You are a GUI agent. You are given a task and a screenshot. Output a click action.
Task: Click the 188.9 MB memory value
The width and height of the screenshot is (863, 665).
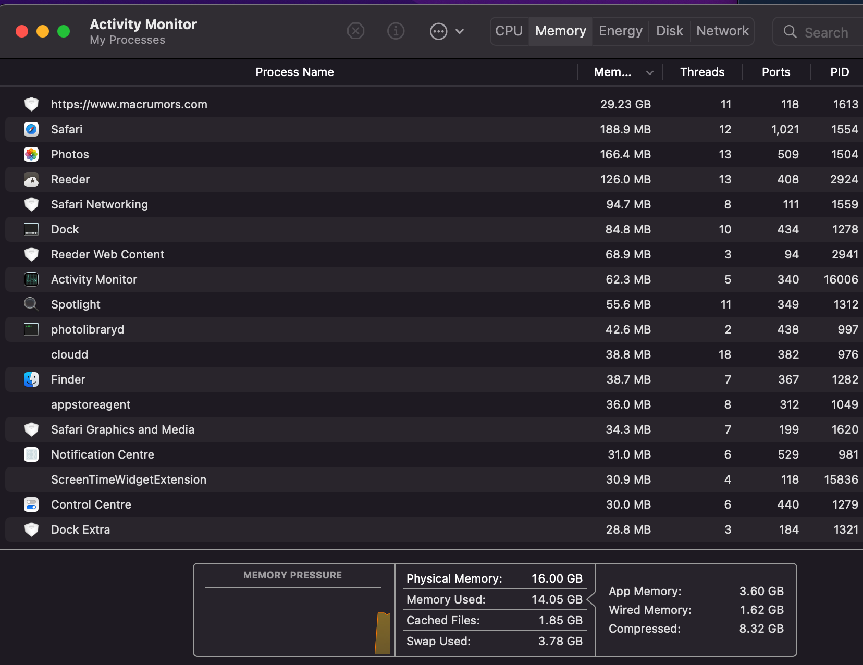pyautogui.click(x=625, y=129)
